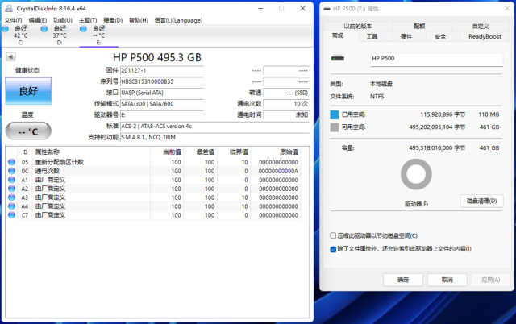Open the 文件(F) menu
Screen dimensions: 516x324
click(13, 20)
